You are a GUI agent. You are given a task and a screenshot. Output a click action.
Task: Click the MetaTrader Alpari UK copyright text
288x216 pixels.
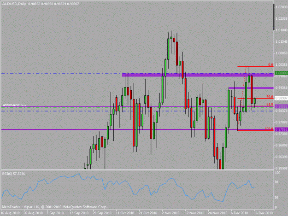(x=54, y=207)
